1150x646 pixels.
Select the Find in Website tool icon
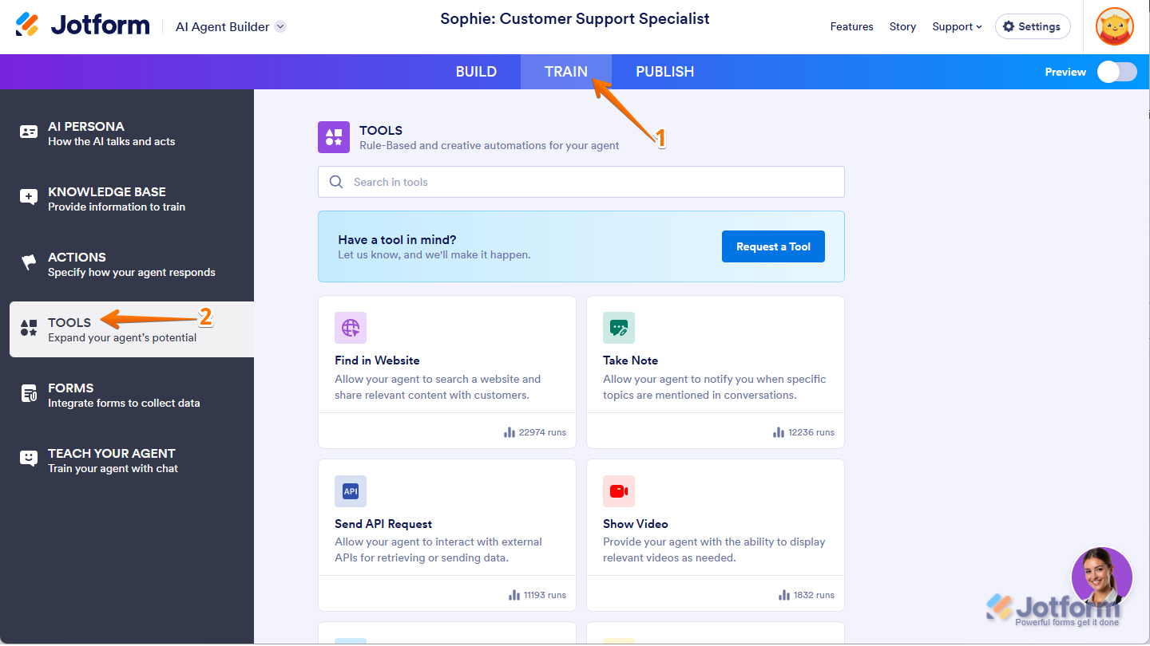351,328
